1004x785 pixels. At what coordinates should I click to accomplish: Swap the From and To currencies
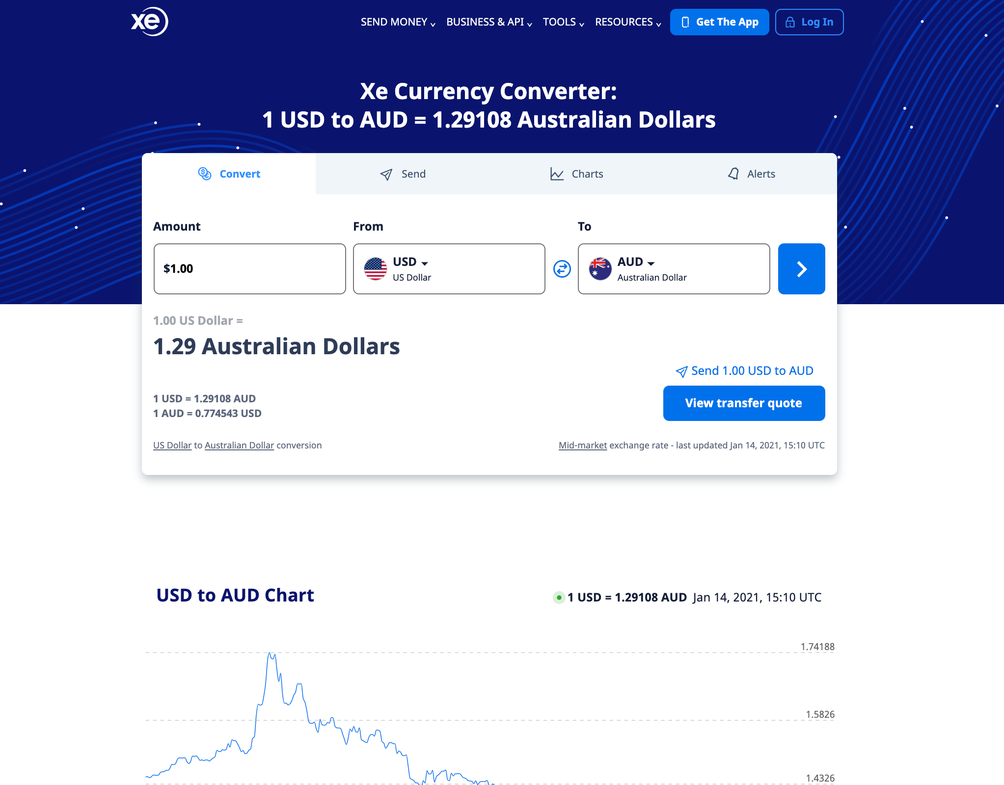[562, 269]
